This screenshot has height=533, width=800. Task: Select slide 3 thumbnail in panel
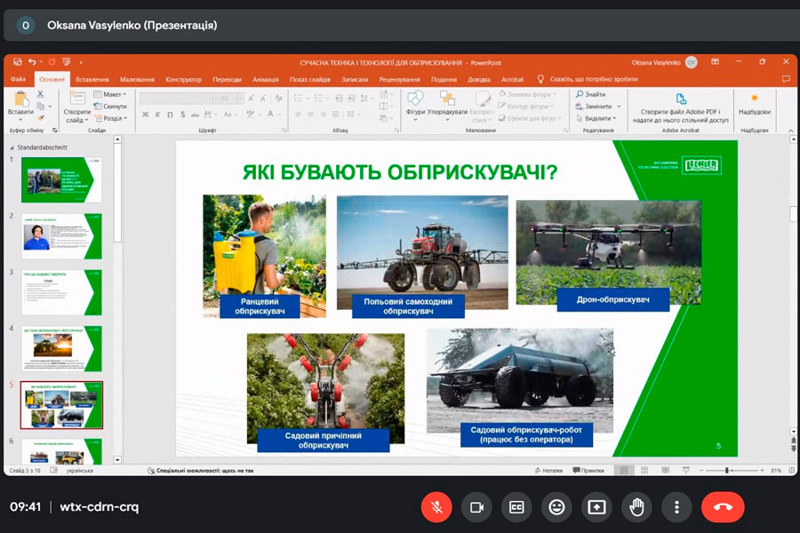(x=61, y=292)
